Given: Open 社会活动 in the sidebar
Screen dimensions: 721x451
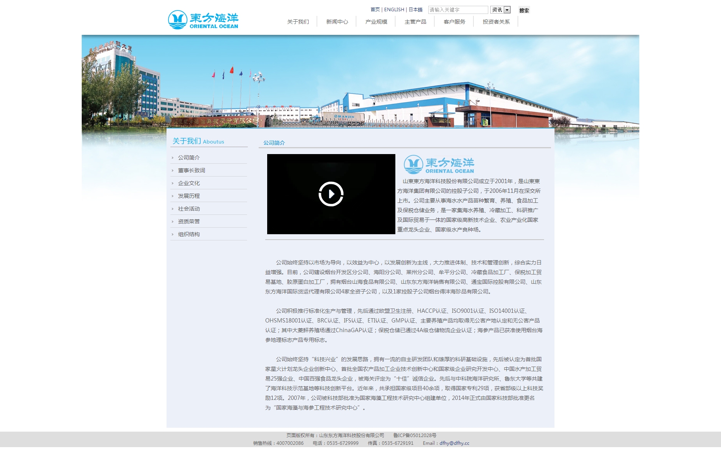Looking at the screenshot, I should (189, 209).
